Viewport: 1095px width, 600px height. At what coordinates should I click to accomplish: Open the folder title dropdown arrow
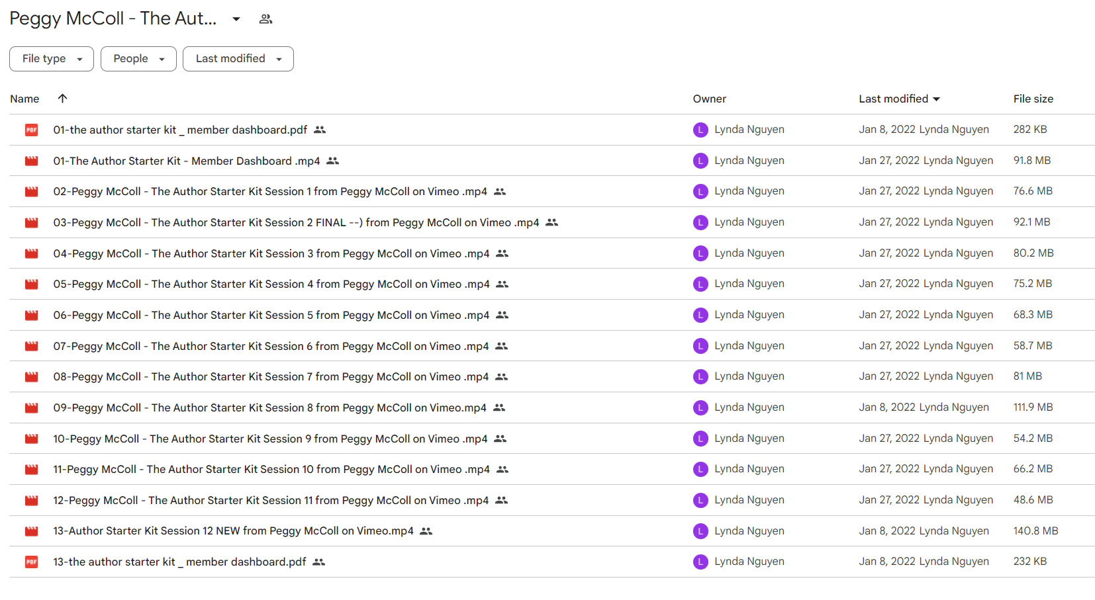point(236,19)
